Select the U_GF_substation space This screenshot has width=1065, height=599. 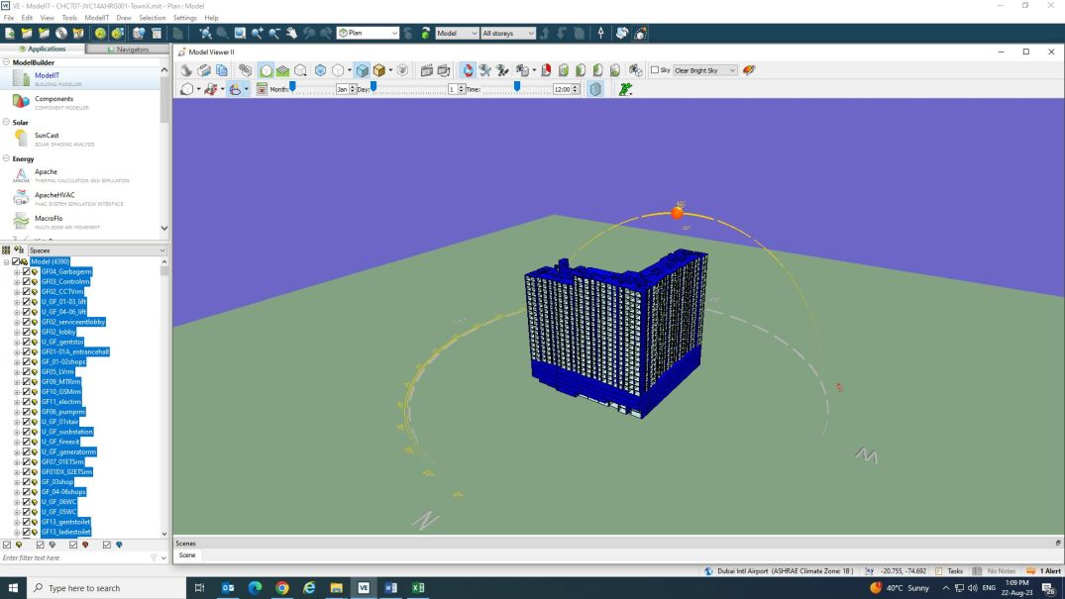click(x=66, y=432)
